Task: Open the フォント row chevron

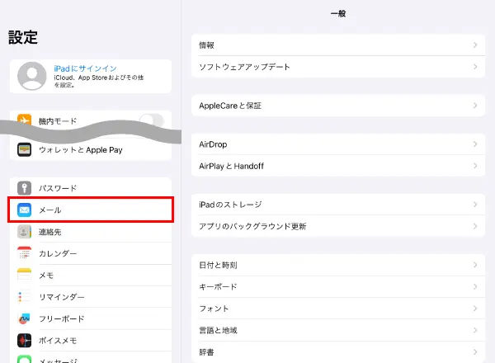Action: 475,309
